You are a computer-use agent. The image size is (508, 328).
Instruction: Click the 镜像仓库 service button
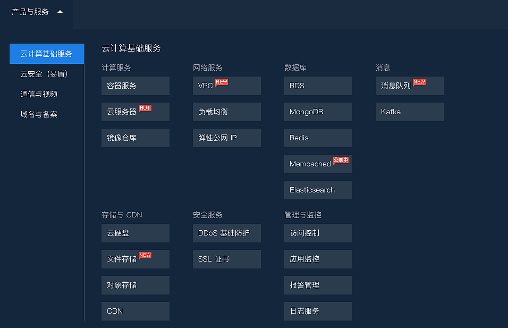135,138
